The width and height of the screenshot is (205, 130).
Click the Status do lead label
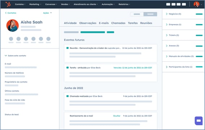(x=12, y=114)
